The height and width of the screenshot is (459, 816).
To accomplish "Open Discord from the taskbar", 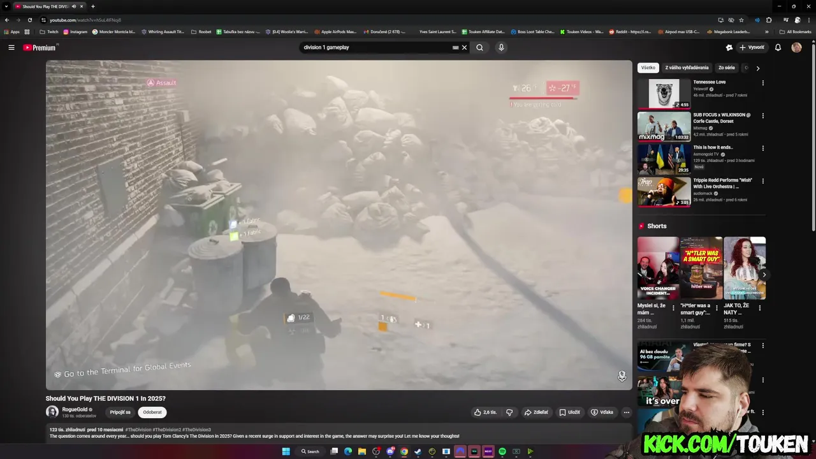I will [x=390, y=451].
